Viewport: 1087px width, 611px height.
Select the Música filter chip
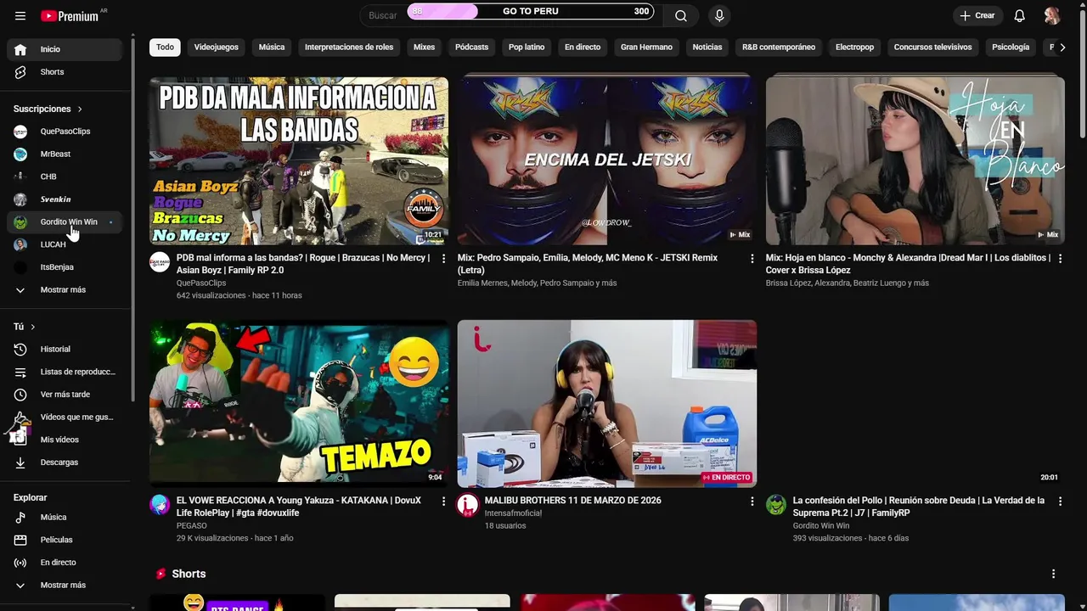point(272,48)
